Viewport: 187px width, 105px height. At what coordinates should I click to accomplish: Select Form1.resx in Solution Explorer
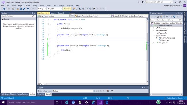tap(165, 40)
